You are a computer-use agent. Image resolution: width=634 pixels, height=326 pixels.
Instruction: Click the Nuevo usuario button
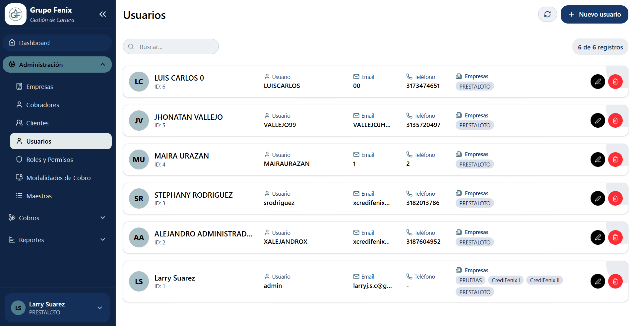pyautogui.click(x=594, y=14)
